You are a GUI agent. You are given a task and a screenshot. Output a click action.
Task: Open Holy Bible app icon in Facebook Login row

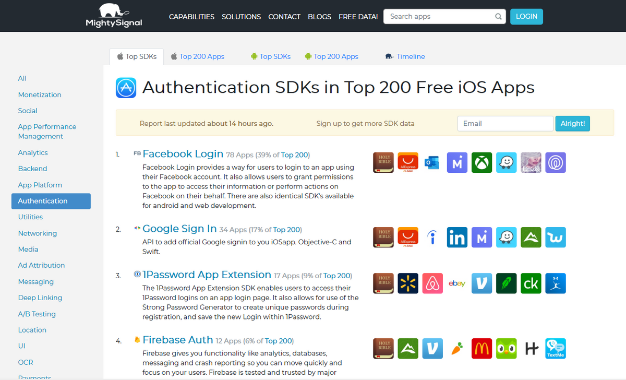[x=383, y=162]
